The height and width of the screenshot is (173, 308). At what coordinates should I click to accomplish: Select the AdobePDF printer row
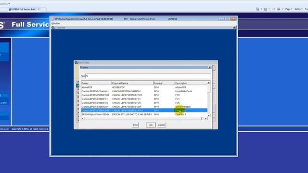pos(144,87)
